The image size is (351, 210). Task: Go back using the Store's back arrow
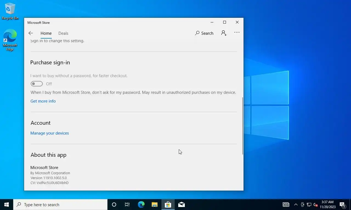pos(31,33)
